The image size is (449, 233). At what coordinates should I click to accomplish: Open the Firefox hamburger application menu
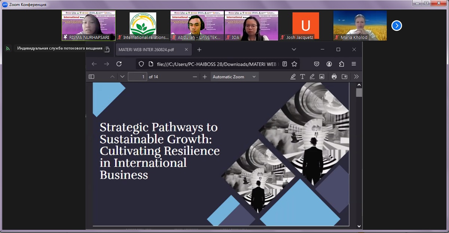coord(354,64)
